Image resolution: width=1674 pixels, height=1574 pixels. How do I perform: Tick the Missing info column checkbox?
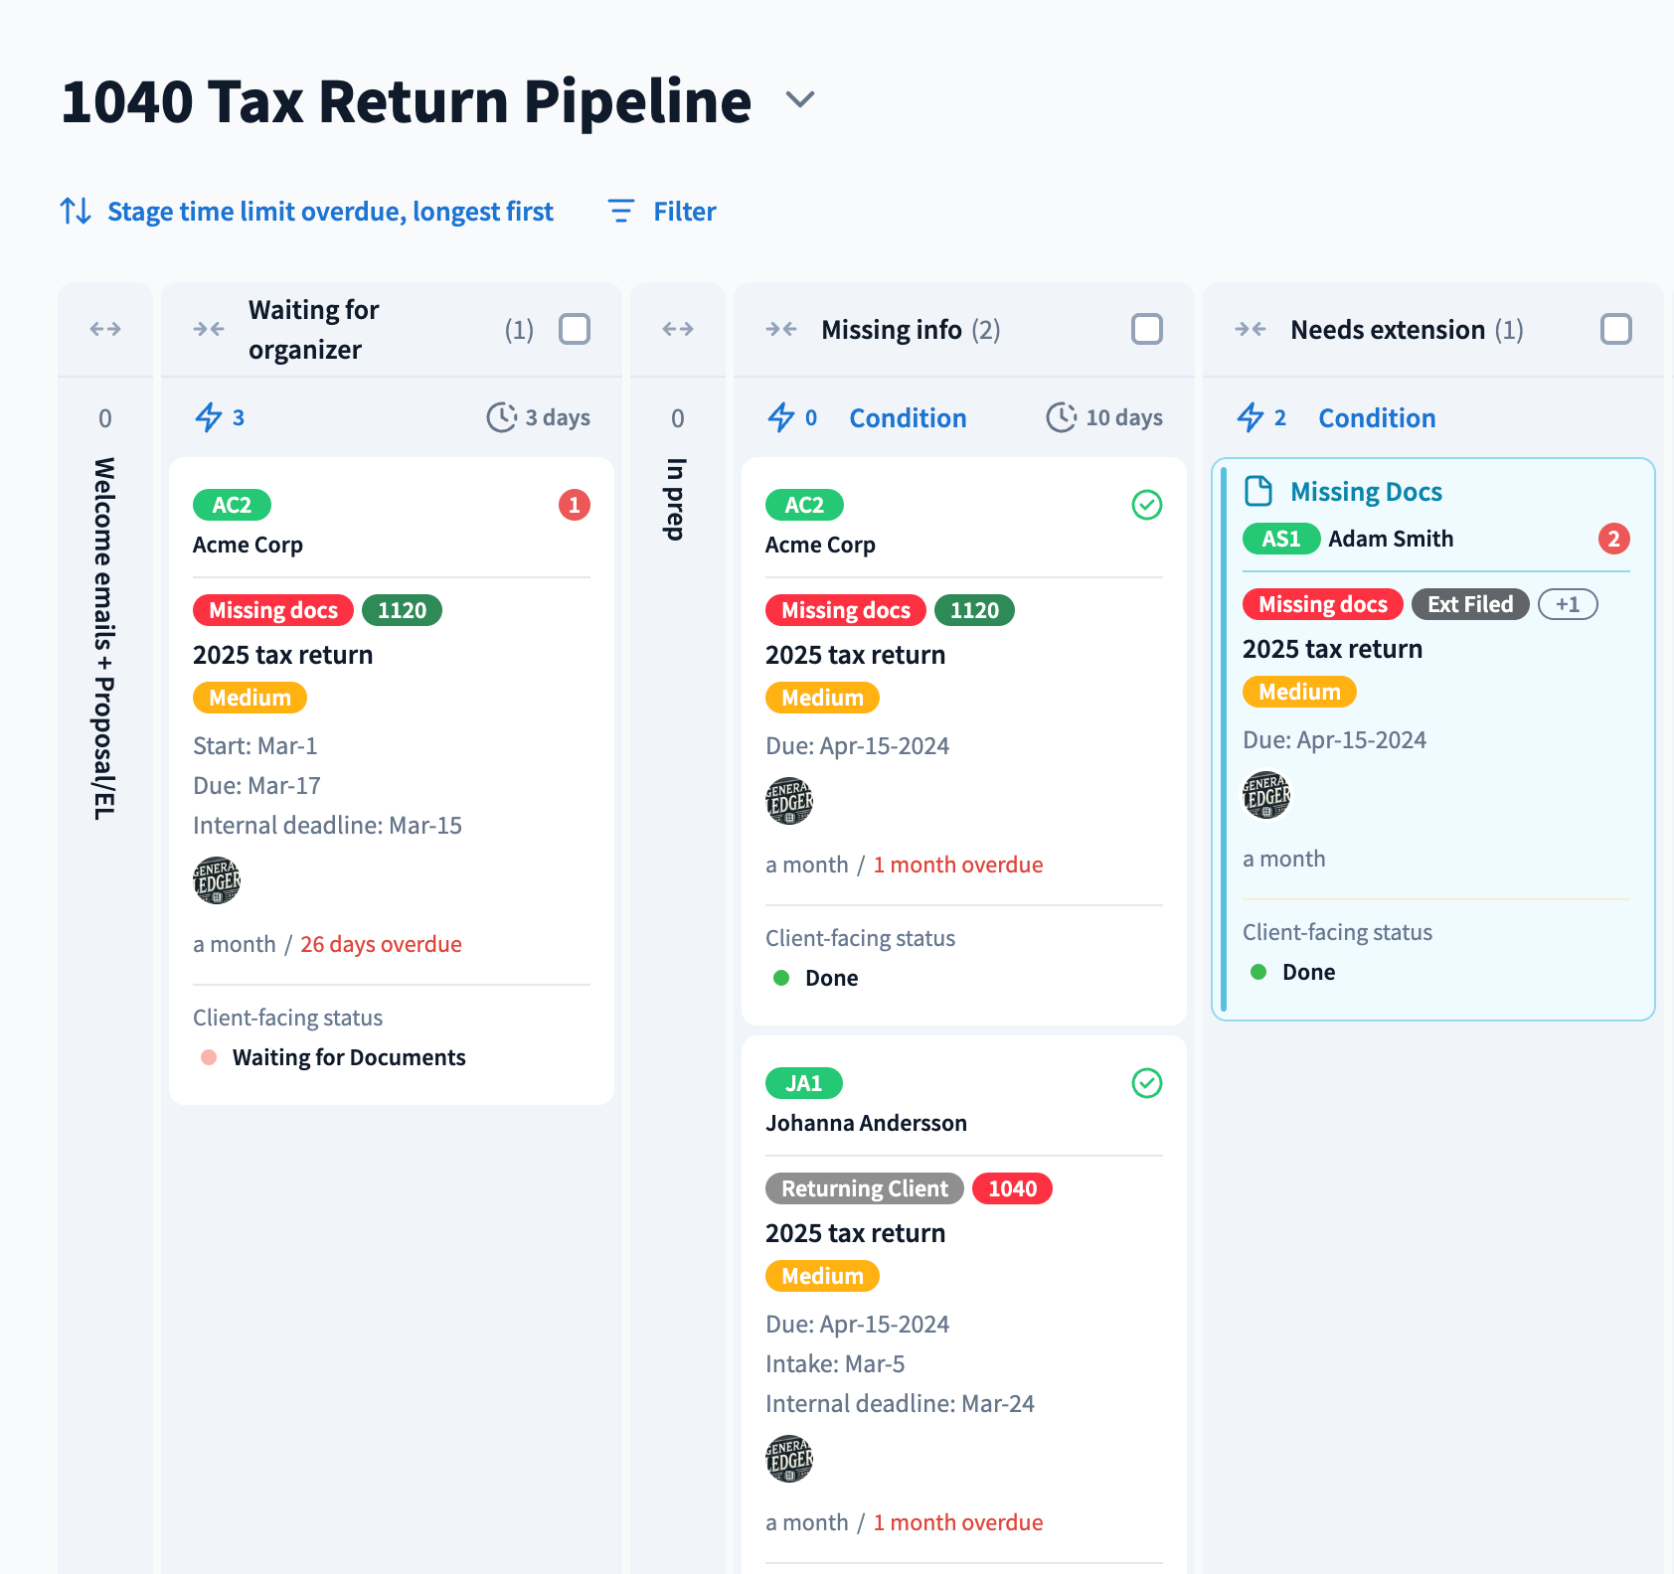pos(1146,329)
